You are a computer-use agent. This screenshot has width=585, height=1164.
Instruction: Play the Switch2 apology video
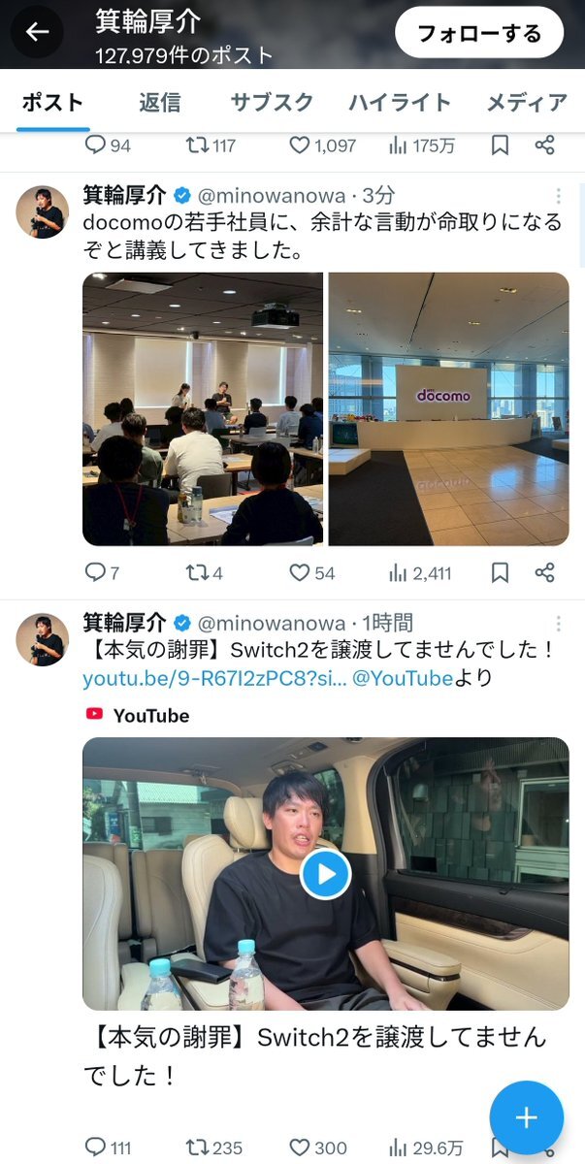325,874
